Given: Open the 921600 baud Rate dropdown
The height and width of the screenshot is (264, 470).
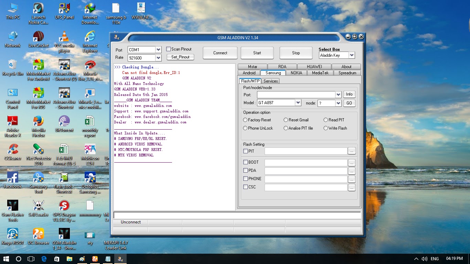Looking at the screenshot, I should click(x=158, y=58).
